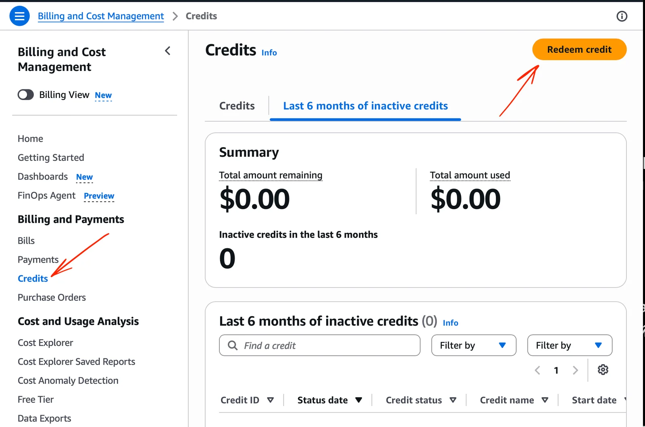Sort by Credit status column arrow

(453, 400)
